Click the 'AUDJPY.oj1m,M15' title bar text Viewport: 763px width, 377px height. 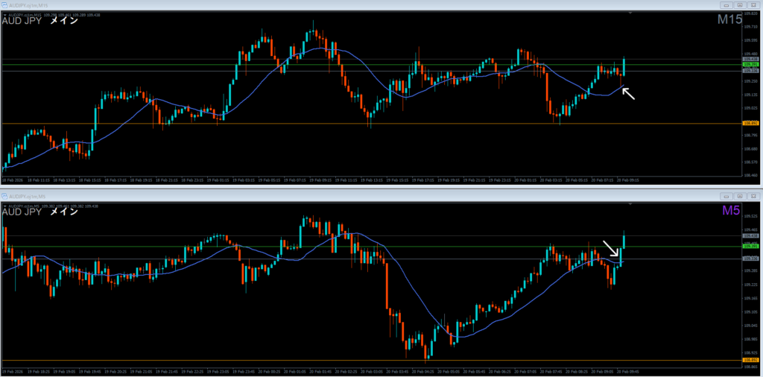[27, 5]
